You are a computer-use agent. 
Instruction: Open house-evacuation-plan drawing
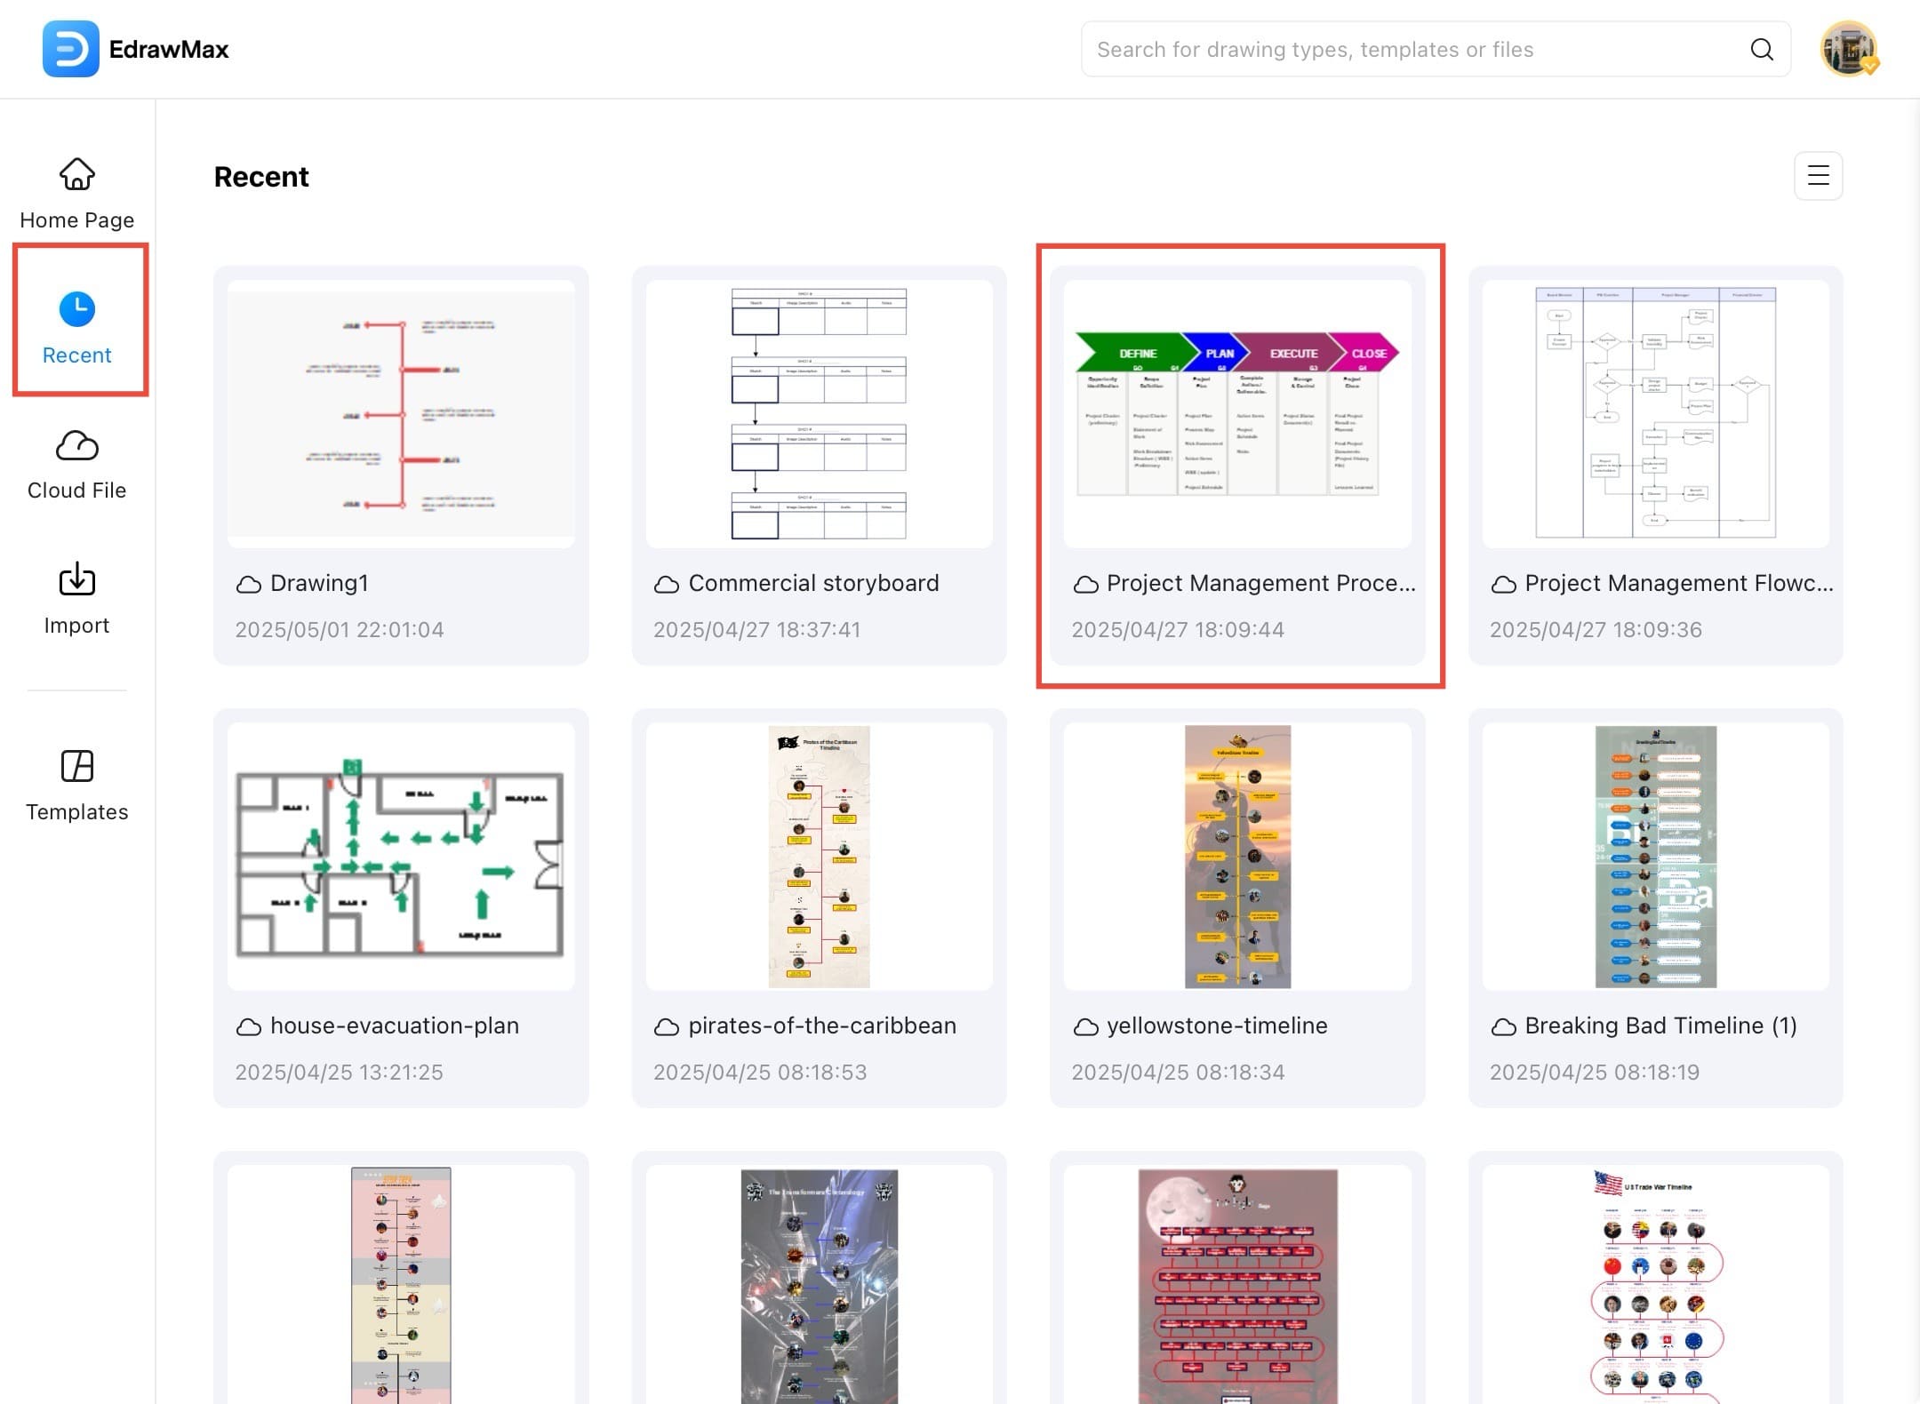(x=401, y=857)
